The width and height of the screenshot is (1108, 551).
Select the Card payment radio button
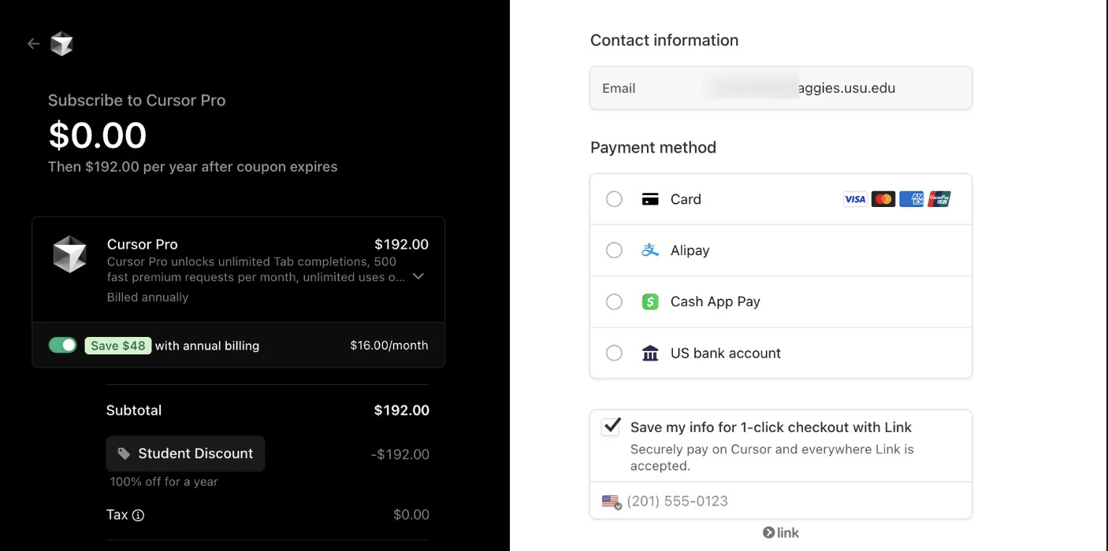pos(614,199)
